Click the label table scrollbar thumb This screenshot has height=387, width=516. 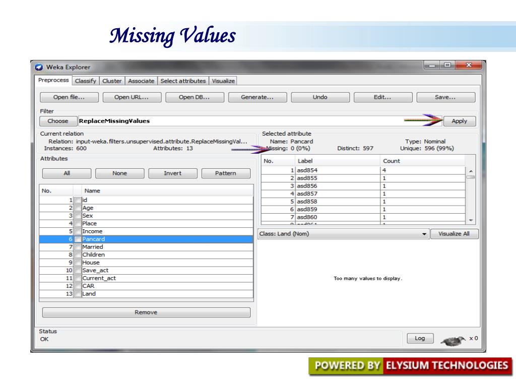click(471, 177)
